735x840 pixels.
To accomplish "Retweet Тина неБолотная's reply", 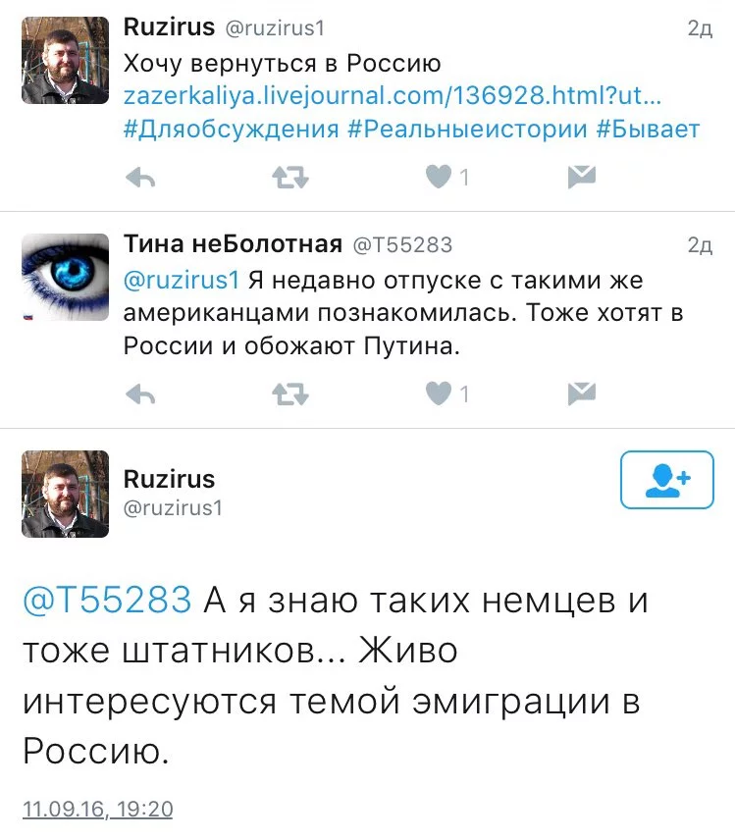I will [x=290, y=394].
